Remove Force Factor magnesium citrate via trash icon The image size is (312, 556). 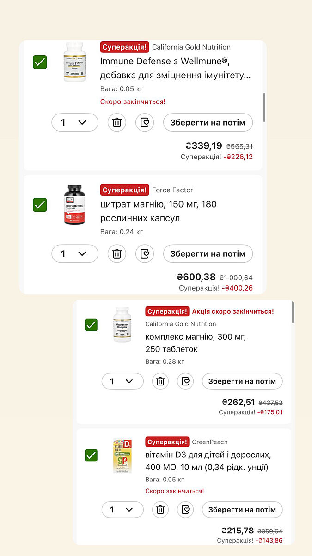point(117,254)
